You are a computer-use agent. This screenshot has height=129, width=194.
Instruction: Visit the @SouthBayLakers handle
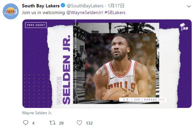pyautogui.click(x=85, y=6)
